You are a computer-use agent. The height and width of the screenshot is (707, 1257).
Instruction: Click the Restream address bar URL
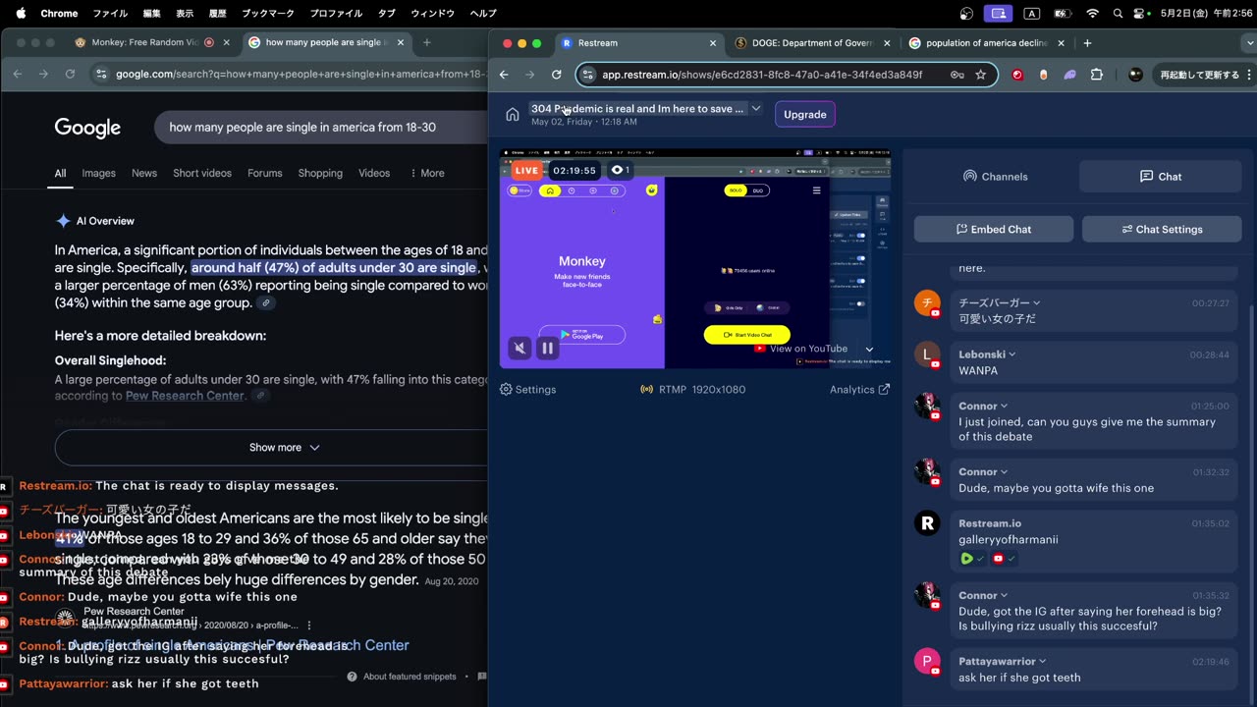point(762,75)
